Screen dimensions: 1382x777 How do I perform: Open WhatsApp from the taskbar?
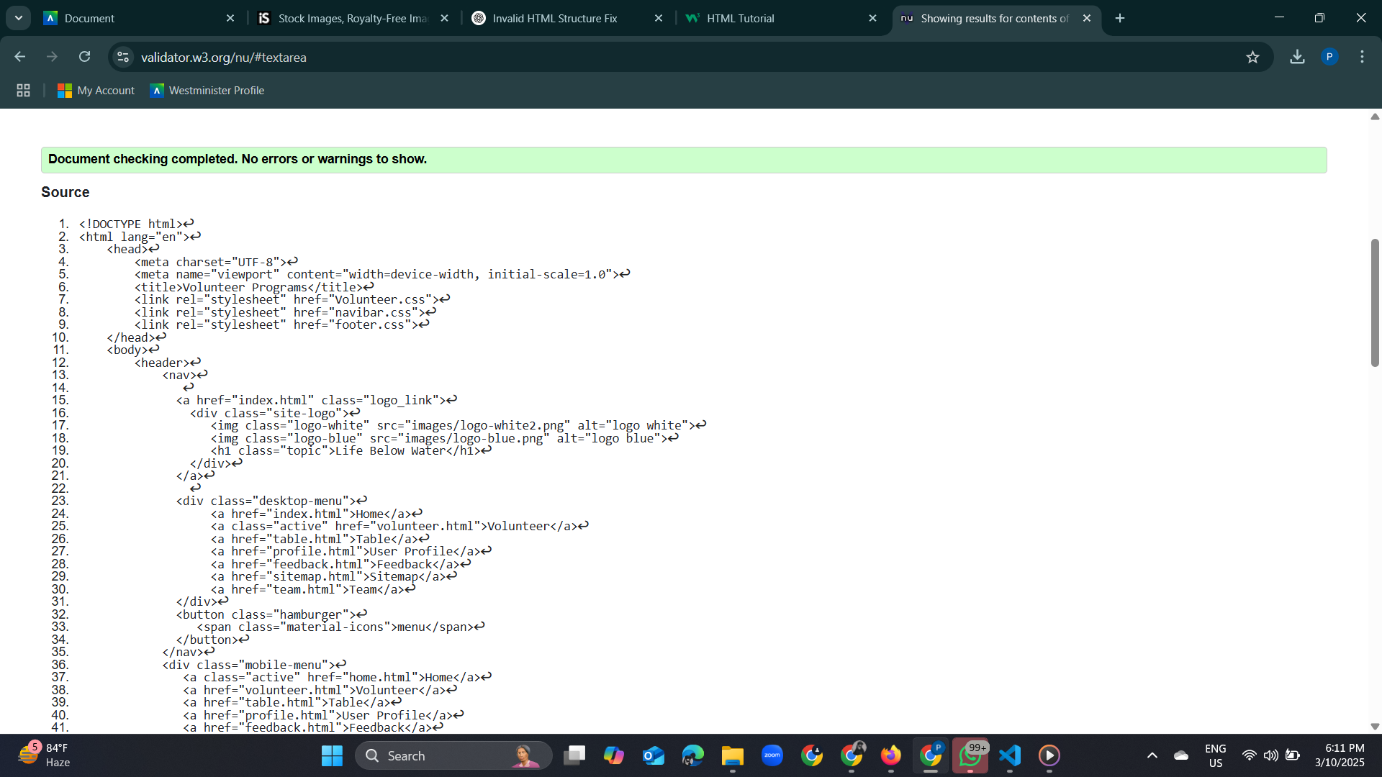970,755
